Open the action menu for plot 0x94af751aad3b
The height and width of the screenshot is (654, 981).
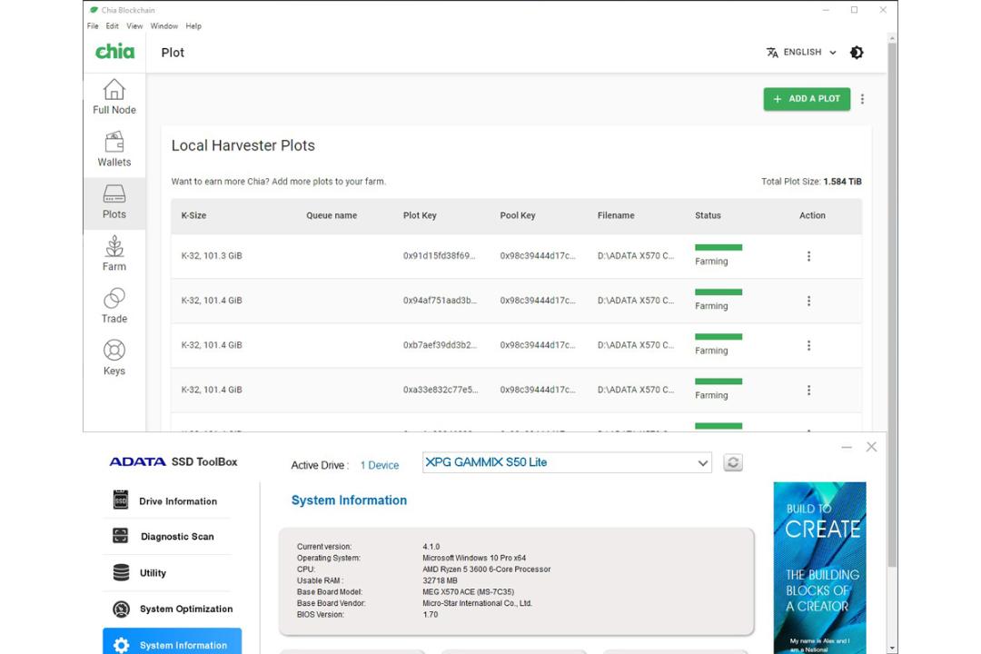[809, 301]
